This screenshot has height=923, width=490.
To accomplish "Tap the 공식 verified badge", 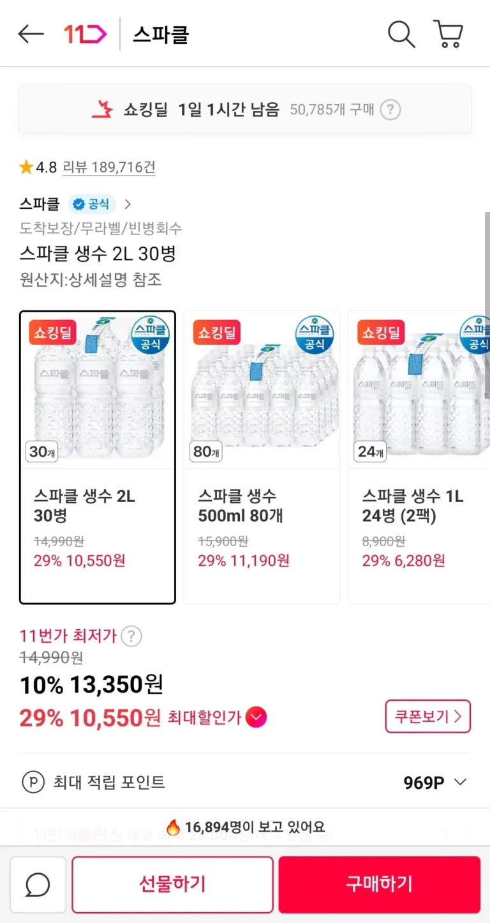I will pos(92,204).
